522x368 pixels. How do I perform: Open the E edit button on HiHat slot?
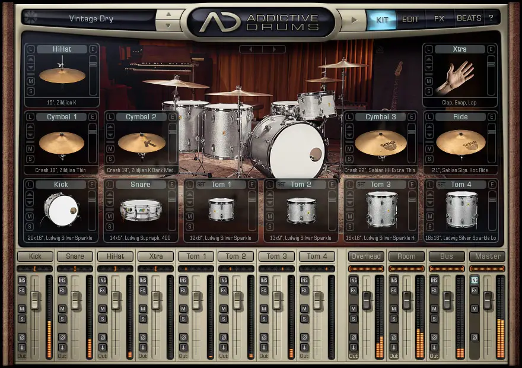pyautogui.click(x=93, y=49)
